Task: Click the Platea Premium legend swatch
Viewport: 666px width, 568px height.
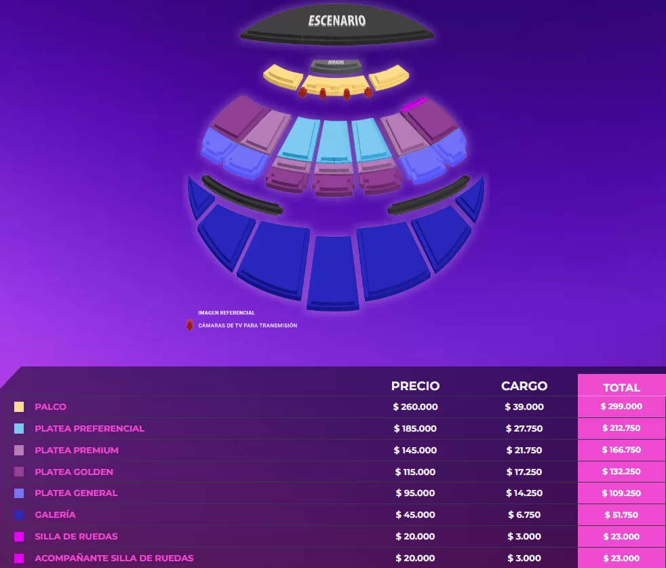Action: [x=19, y=451]
